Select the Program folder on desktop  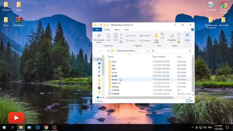[x=6, y=6]
